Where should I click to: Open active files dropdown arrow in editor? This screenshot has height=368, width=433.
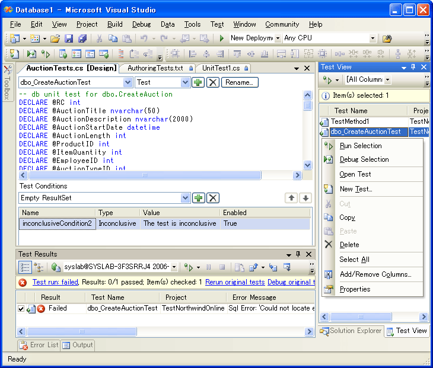[297, 68]
